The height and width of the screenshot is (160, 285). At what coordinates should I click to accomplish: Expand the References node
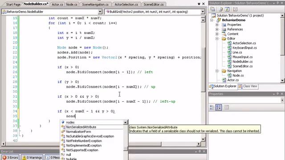point(217,29)
